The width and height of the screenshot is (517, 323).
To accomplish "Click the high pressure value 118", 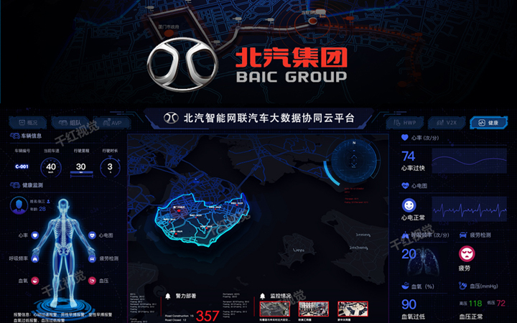I will [475, 303].
